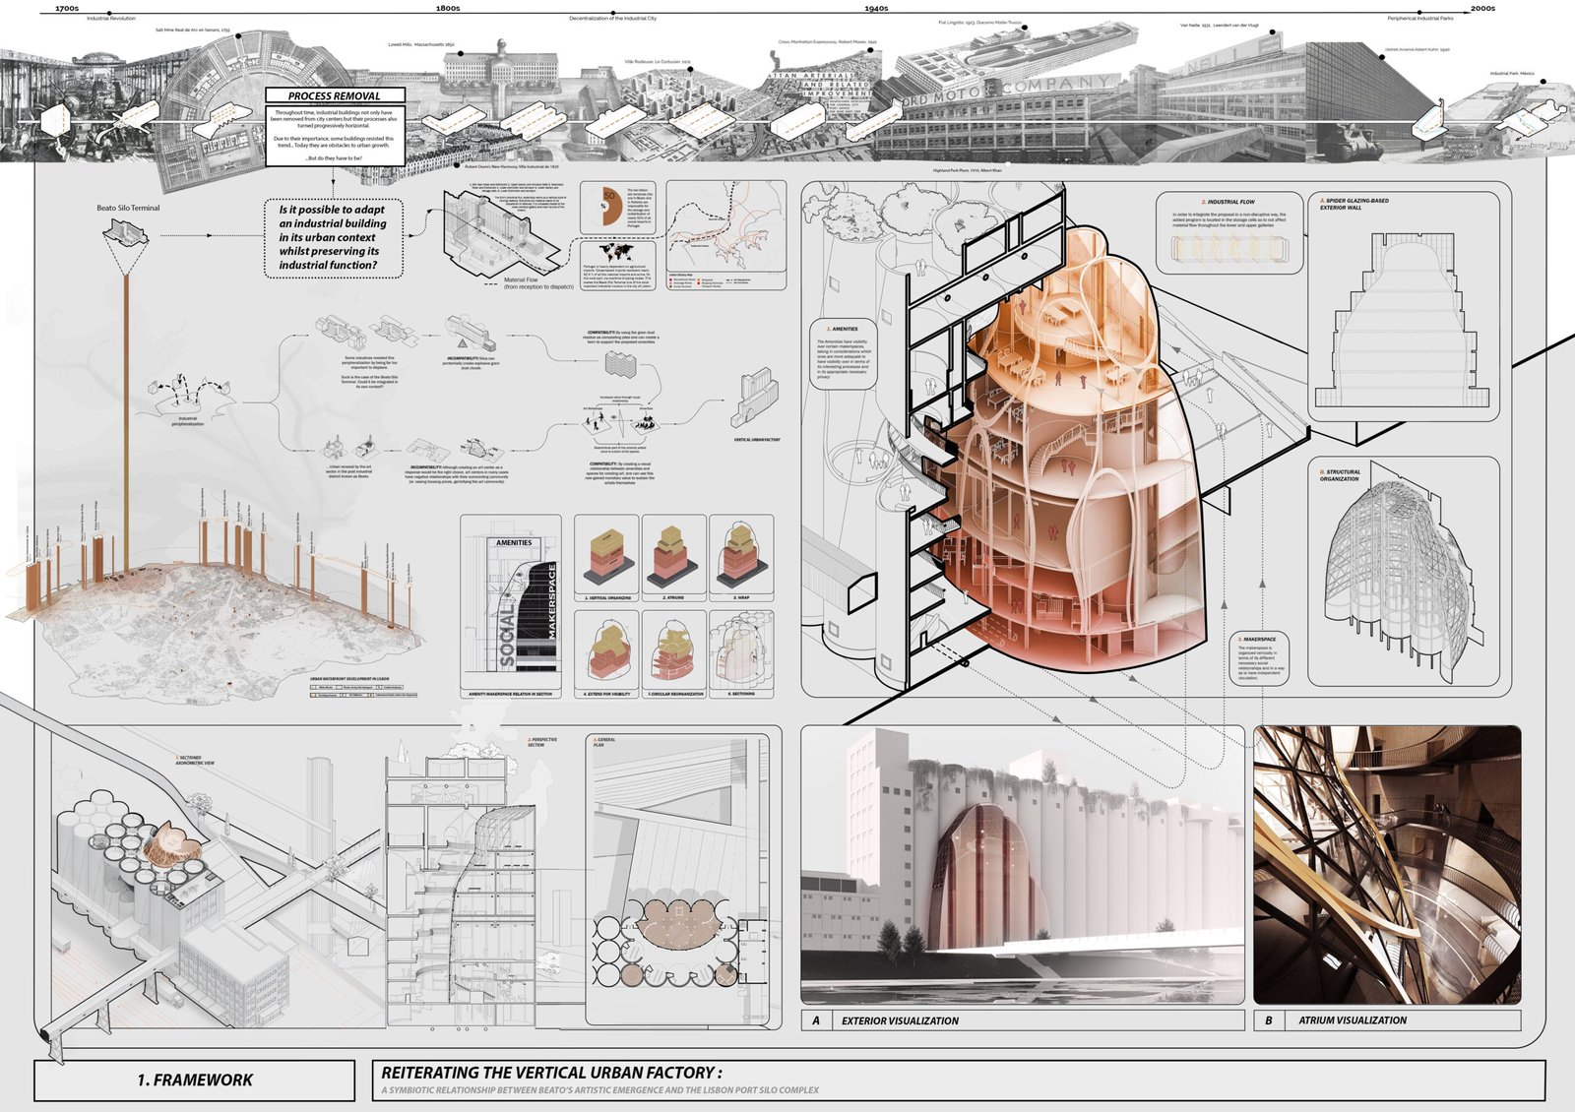Click the 1940s marker on the timeline

coord(876,9)
